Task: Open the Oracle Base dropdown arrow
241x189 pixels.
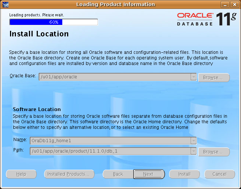Action: (194, 77)
